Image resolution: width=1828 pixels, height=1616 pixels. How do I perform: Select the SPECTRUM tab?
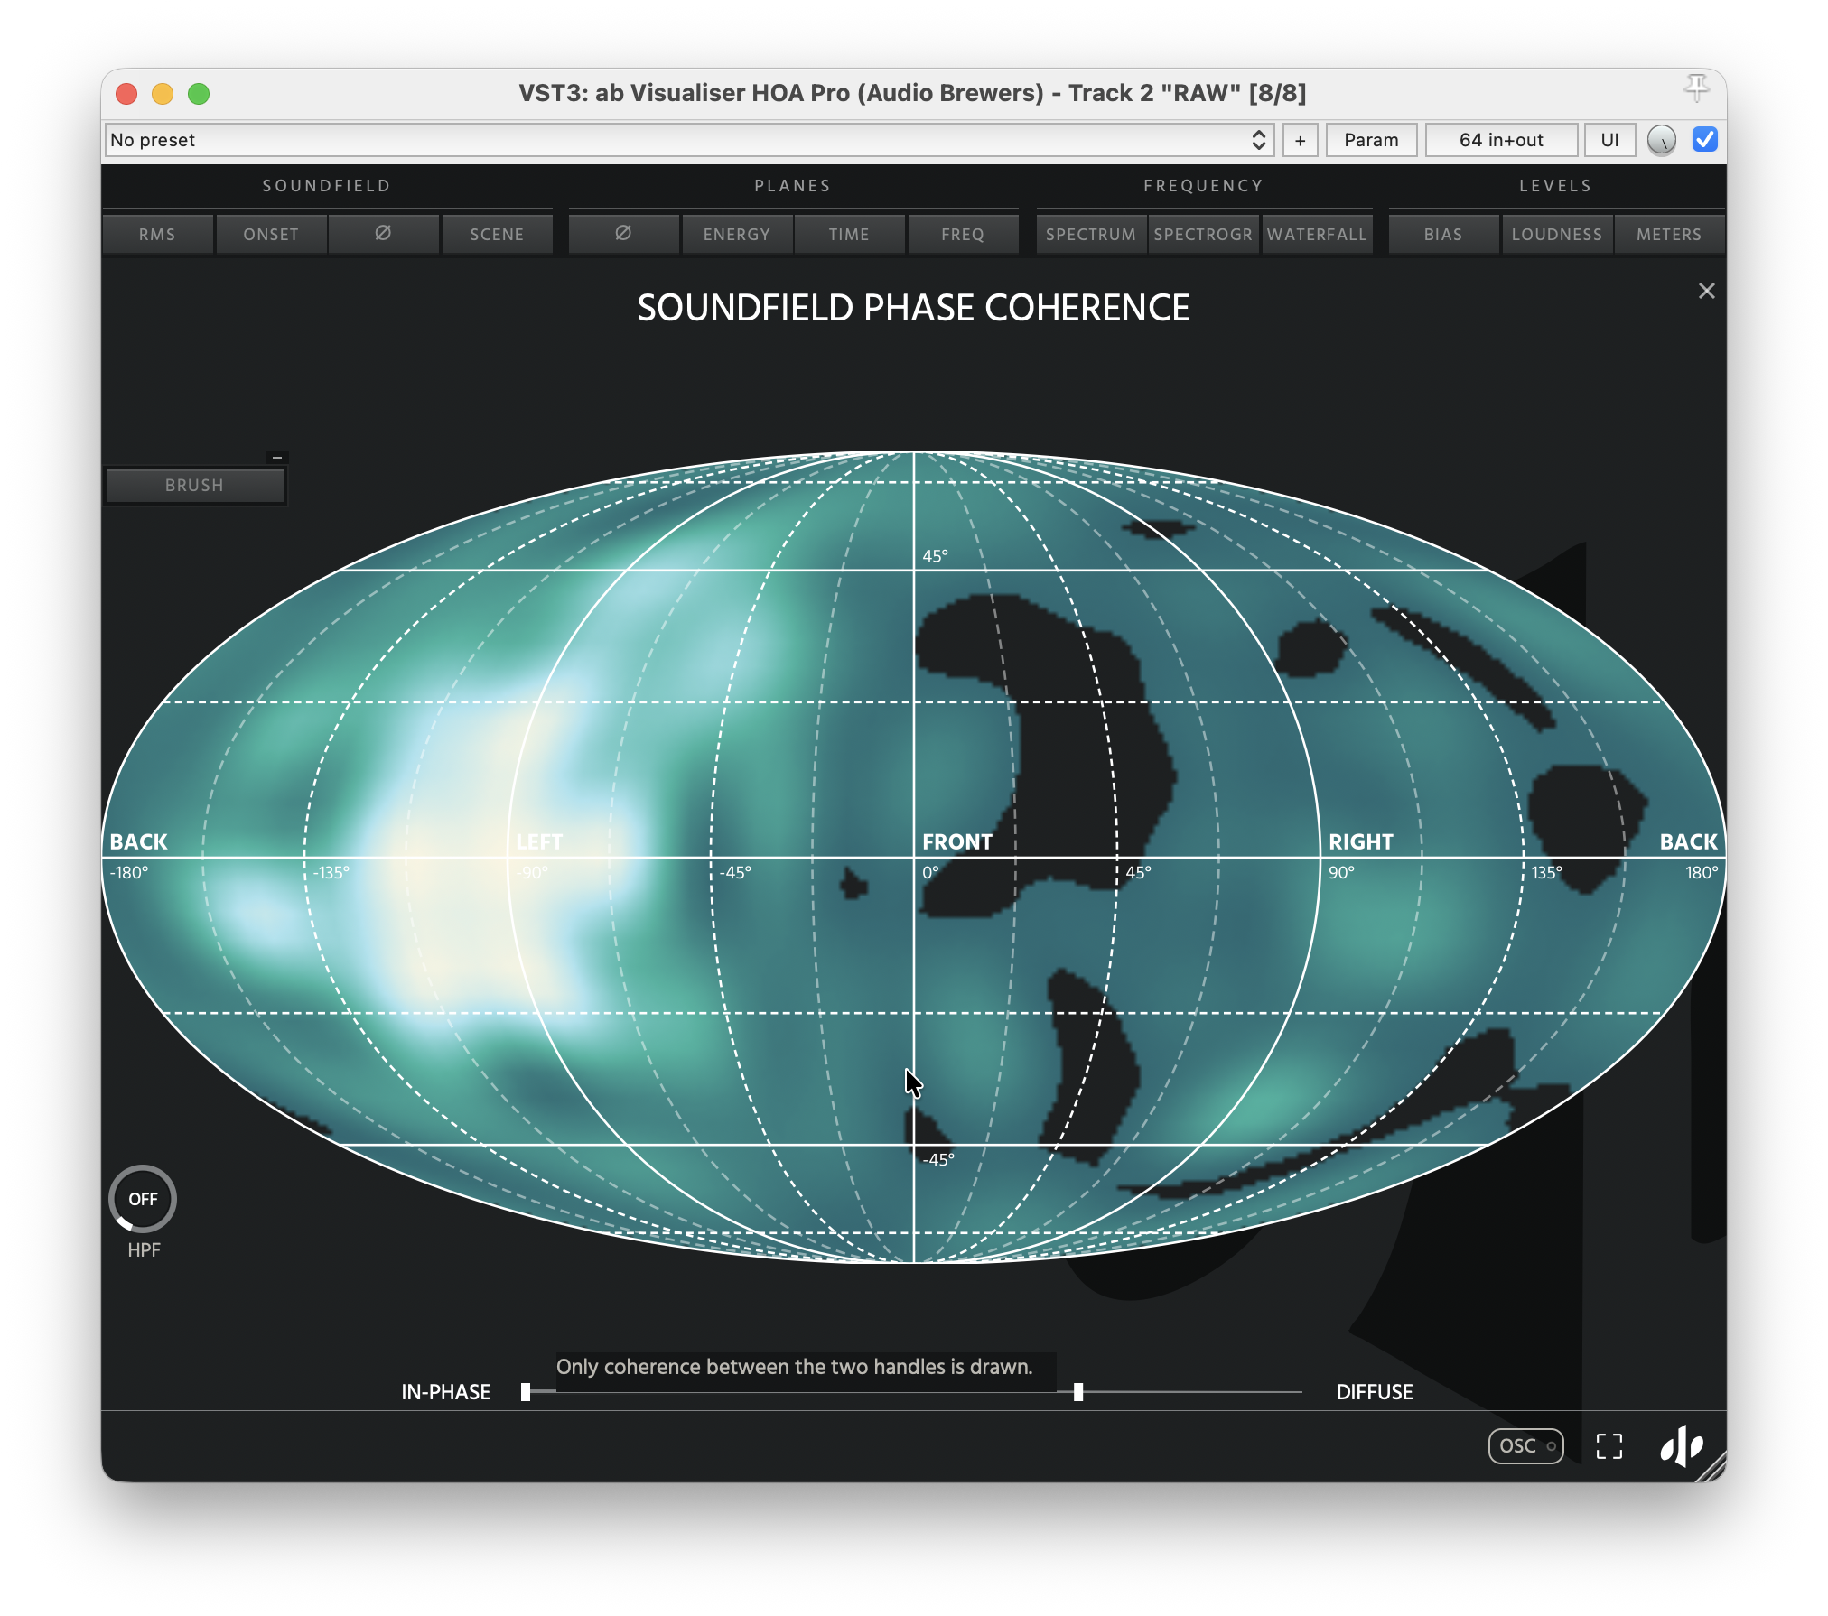tap(1091, 234)
